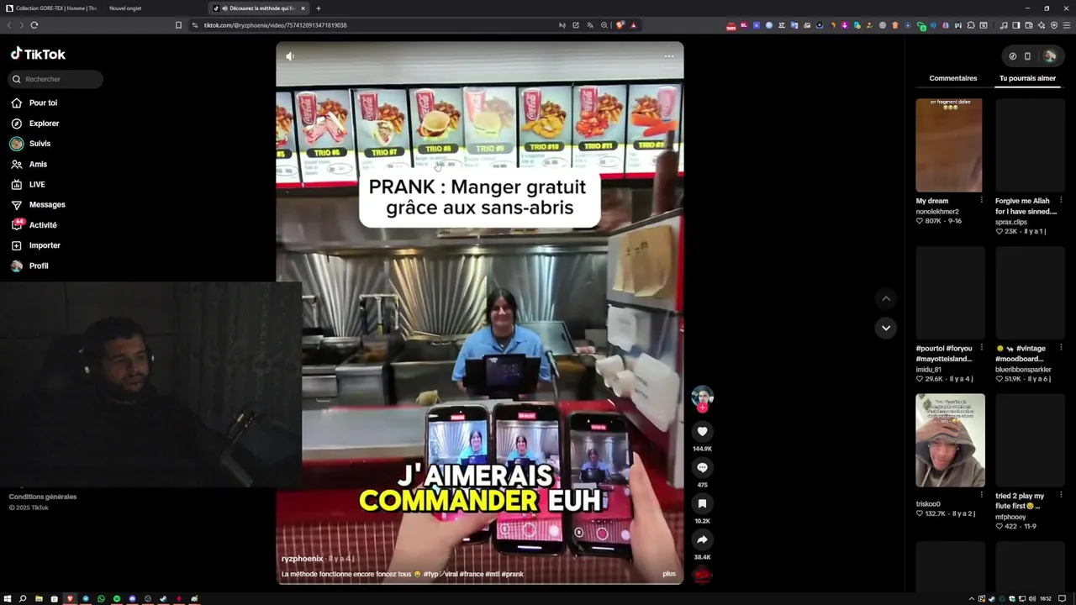Open options for 'Forgive me Allah' video

[1061, 200]
